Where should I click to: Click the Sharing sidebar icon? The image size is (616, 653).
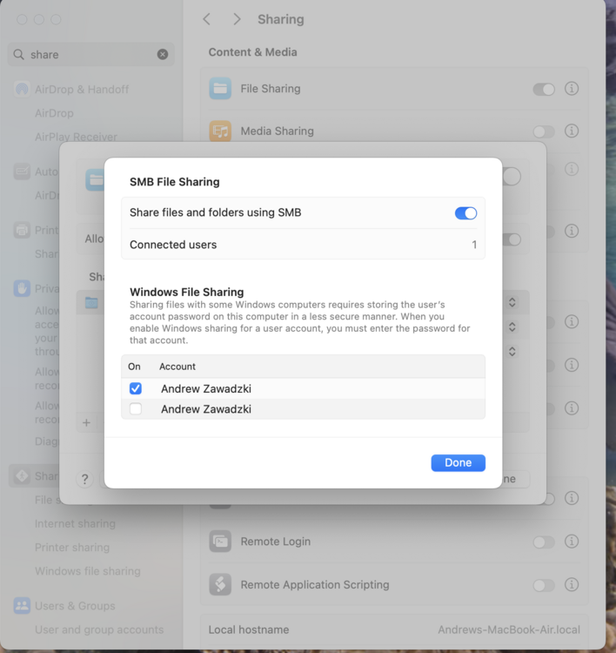tap(22, 475)
